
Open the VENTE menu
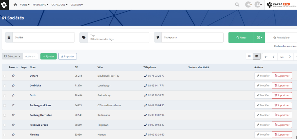pos(25,5)
